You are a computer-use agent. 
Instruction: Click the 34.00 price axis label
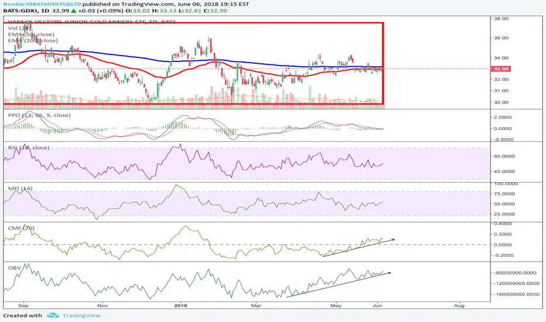(501, 58)
